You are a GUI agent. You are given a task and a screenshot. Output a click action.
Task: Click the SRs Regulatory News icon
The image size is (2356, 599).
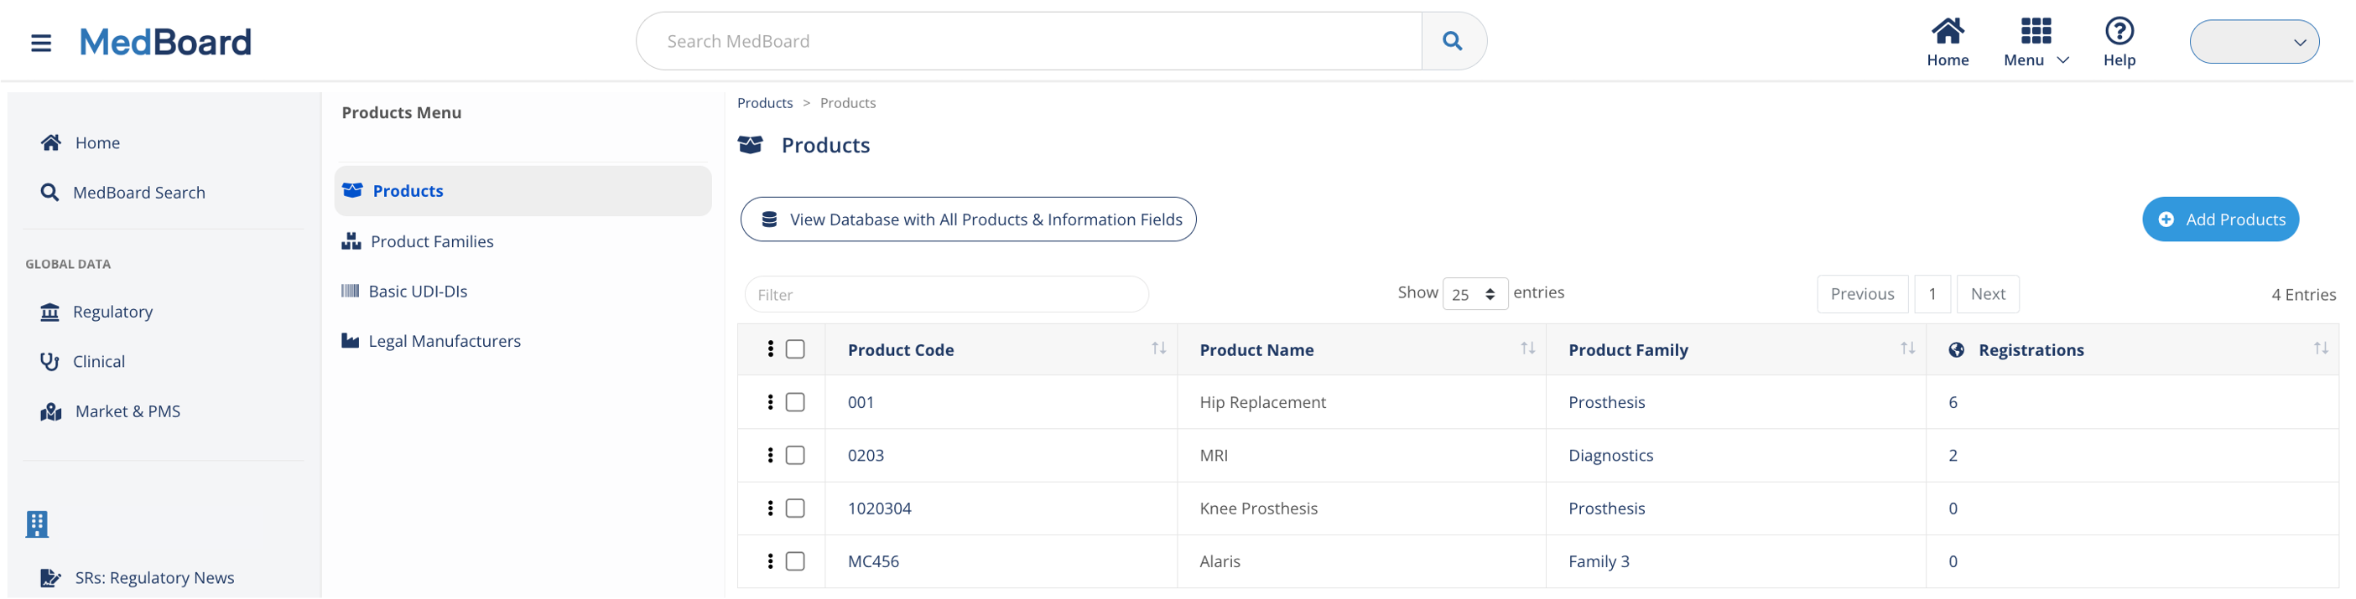pos(51,578)
